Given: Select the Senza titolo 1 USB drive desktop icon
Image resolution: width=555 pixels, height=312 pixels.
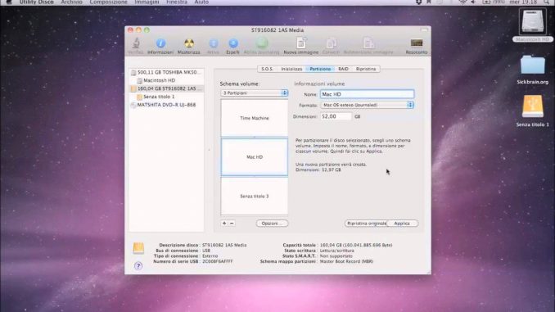Looking at the screenshot, I should point(532,106).
